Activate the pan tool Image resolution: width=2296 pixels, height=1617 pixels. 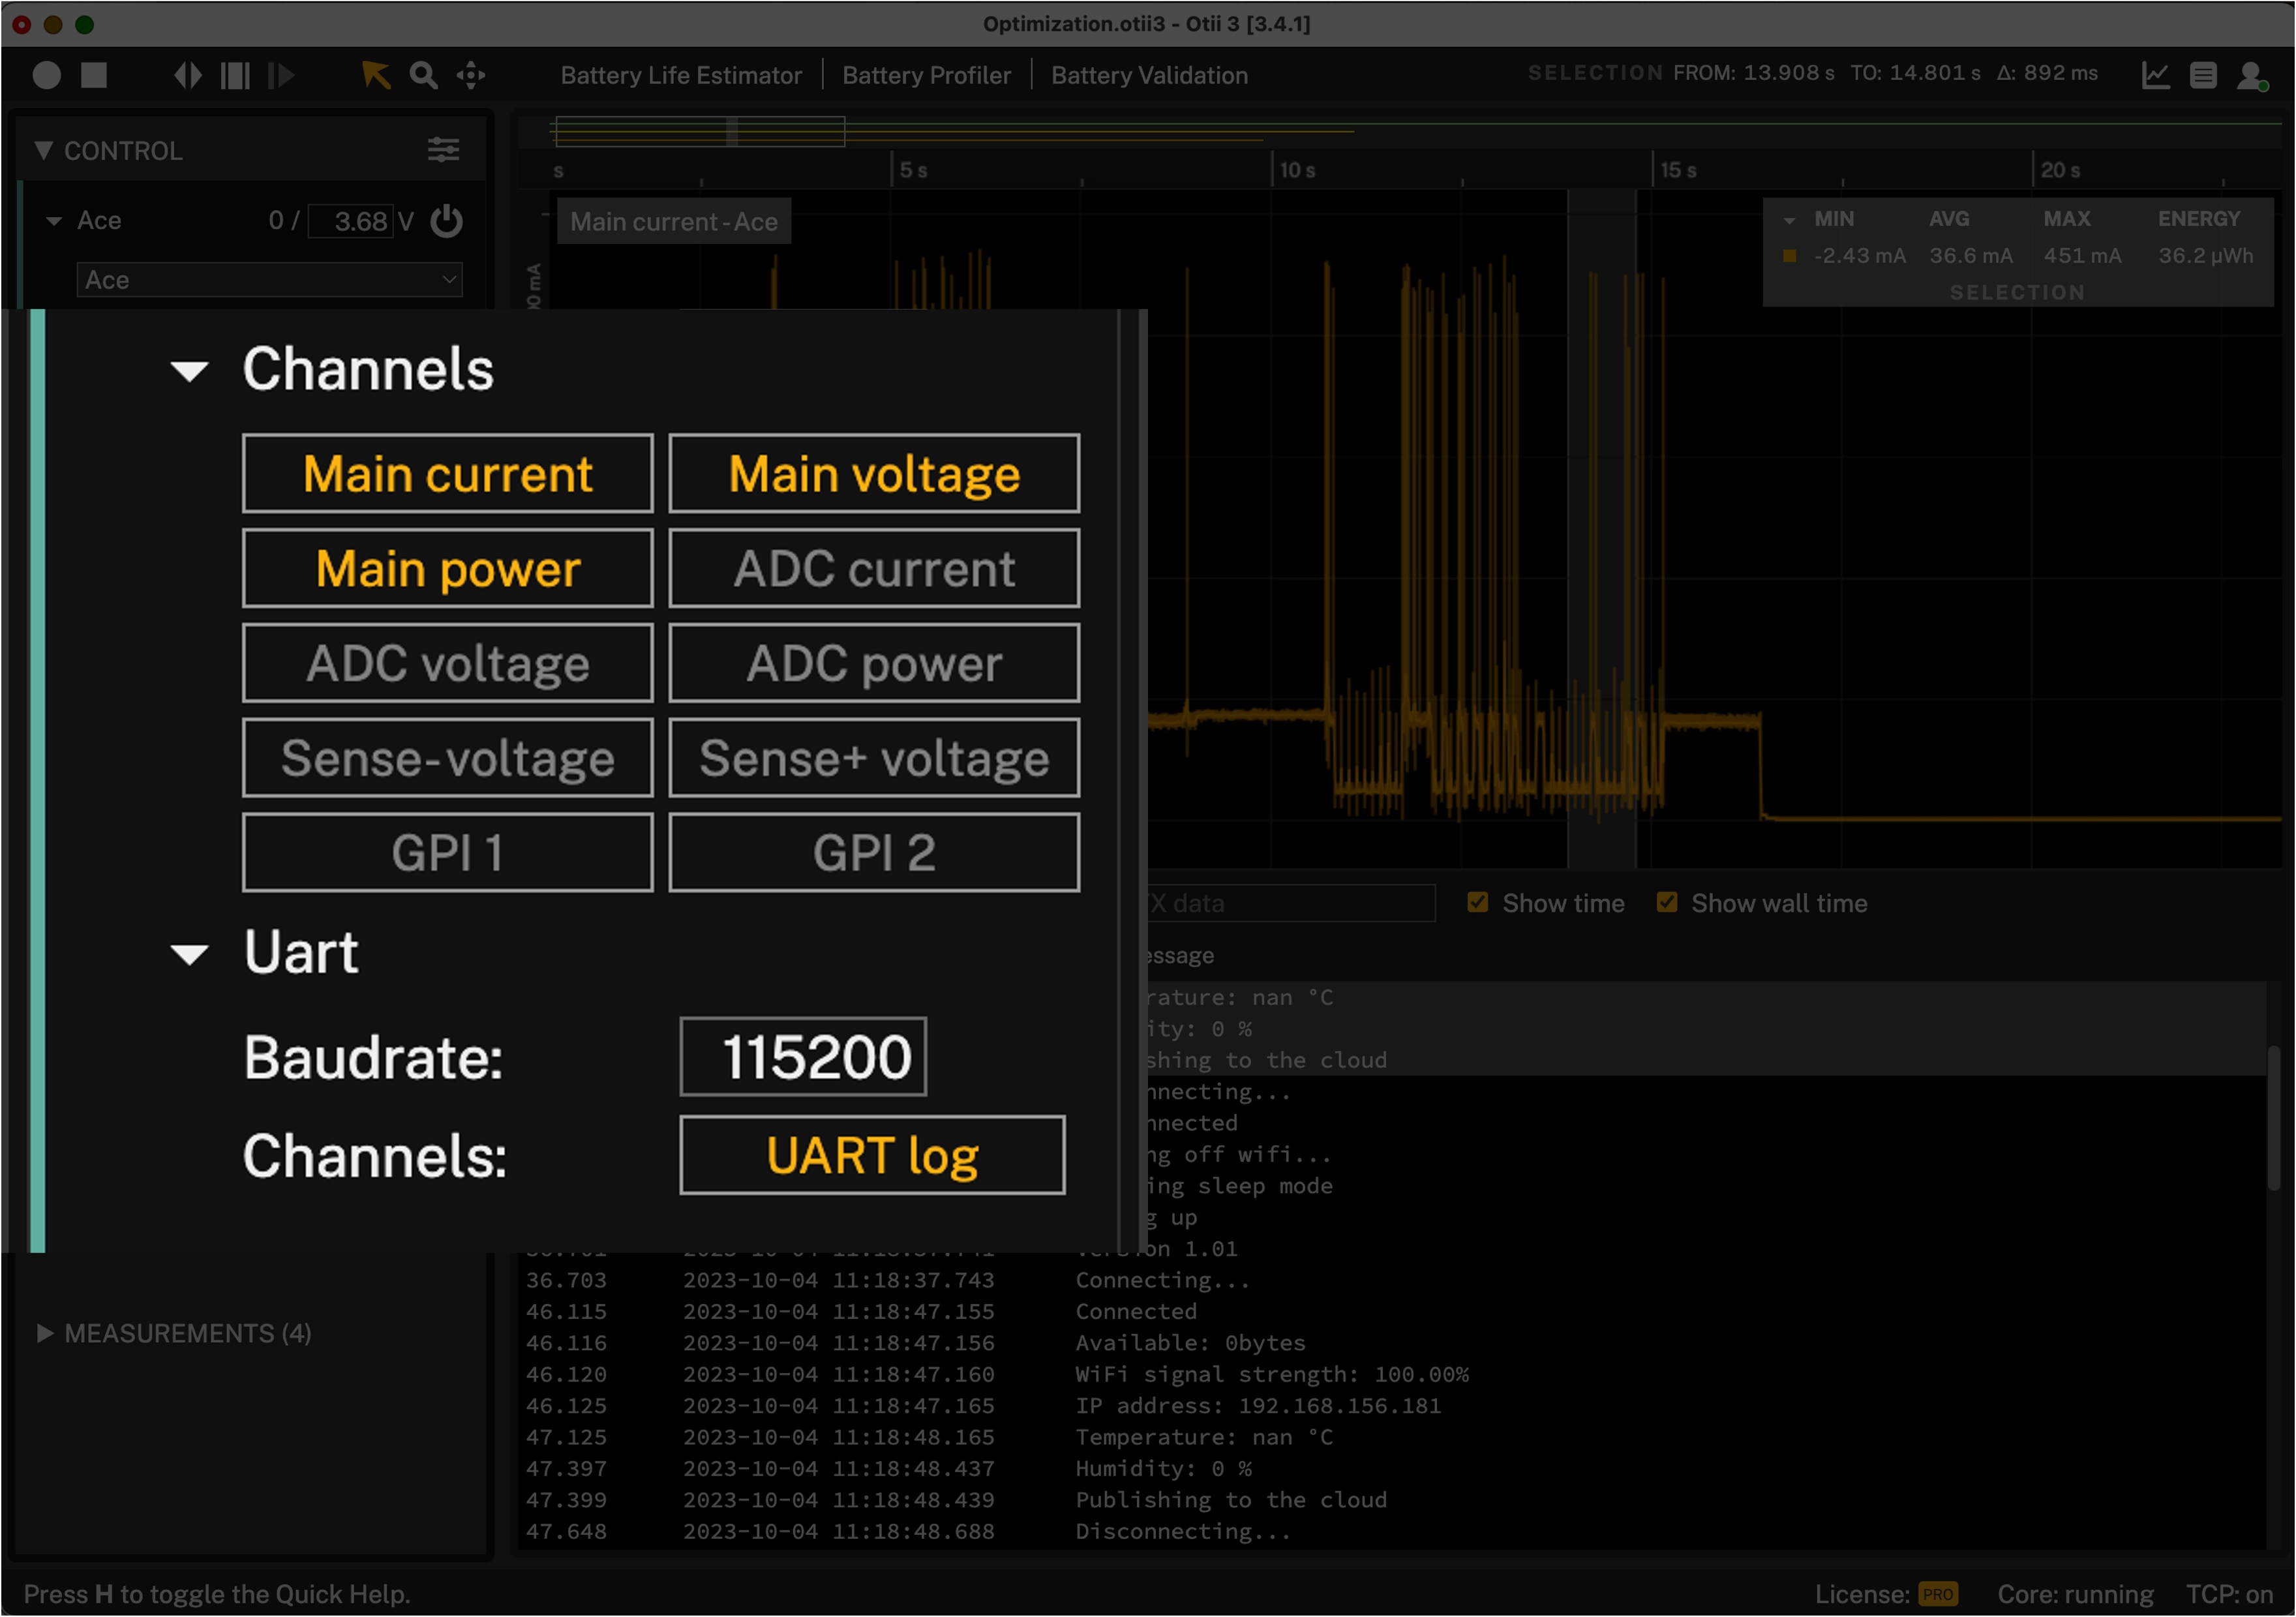pyautogui.click(x=470, y=75)
